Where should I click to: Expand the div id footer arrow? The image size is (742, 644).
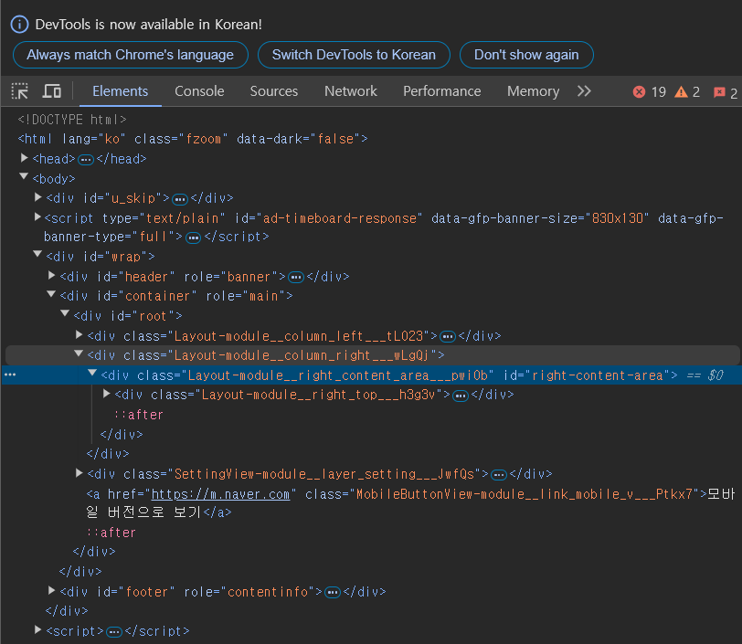click(x=51, y=590)
